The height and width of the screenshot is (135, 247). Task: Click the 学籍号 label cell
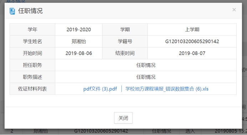125,41
